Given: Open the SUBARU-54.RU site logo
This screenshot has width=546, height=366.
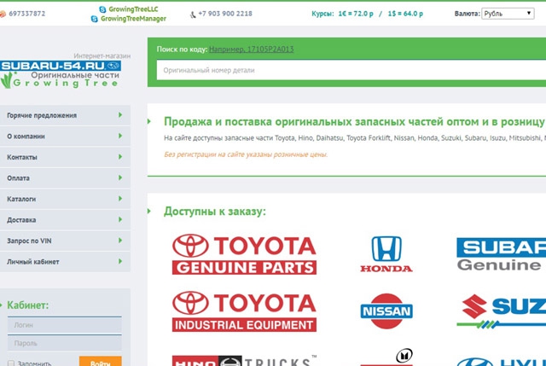Looking at the screenshot, I should pyautogui.click(x=61, y=66).
